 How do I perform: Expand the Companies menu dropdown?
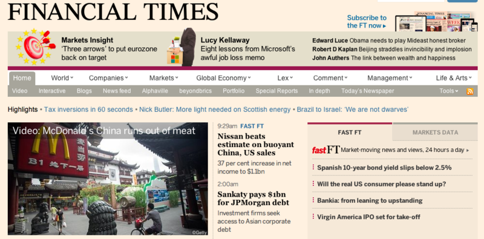coord(108,78)
